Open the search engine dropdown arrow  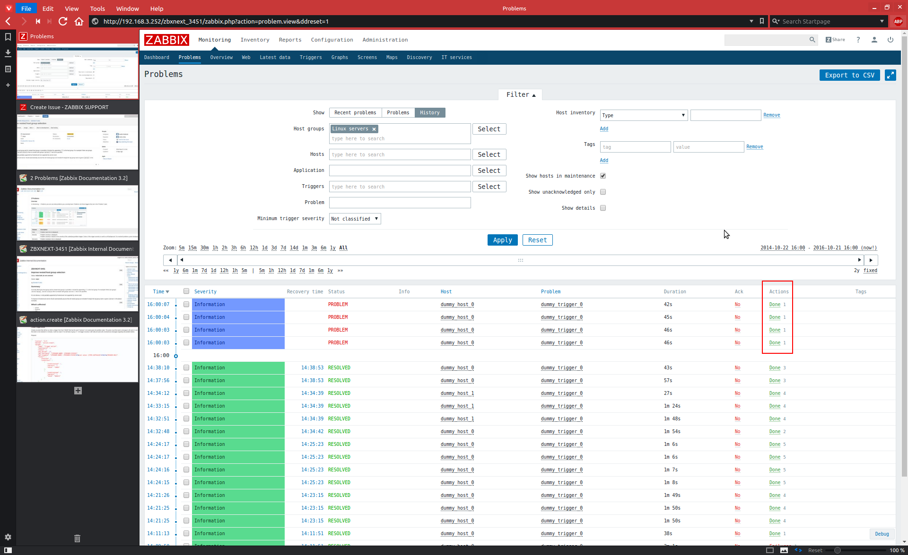[882, 21]
